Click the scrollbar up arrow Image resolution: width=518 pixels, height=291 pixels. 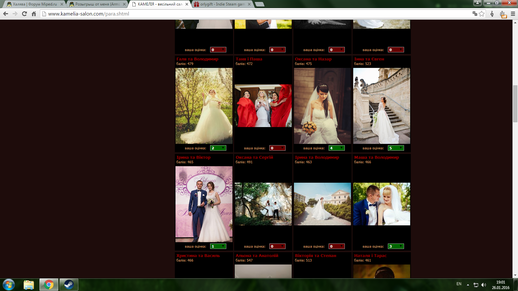pyautogui.click(x=515, y=22)
